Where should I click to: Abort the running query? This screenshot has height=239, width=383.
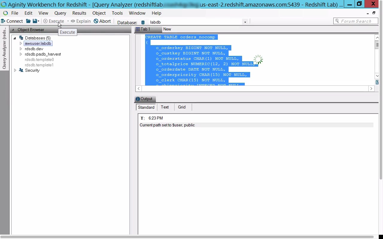click(102, 21)
